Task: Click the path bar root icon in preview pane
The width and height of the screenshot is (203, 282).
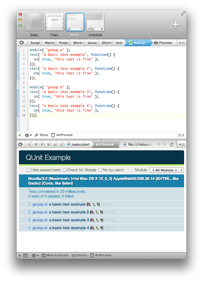Action: click(x=21, y=144)
